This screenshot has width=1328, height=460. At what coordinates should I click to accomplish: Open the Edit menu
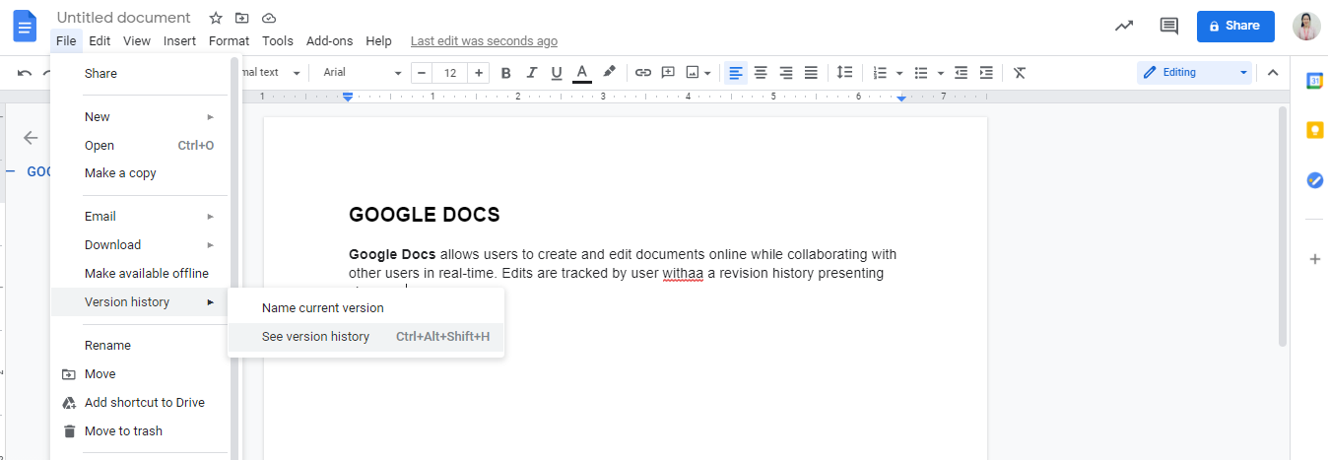pos(100,40)
